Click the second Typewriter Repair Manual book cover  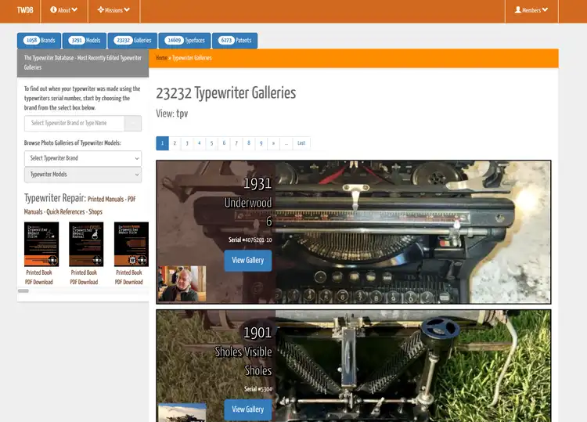point(86,244)
